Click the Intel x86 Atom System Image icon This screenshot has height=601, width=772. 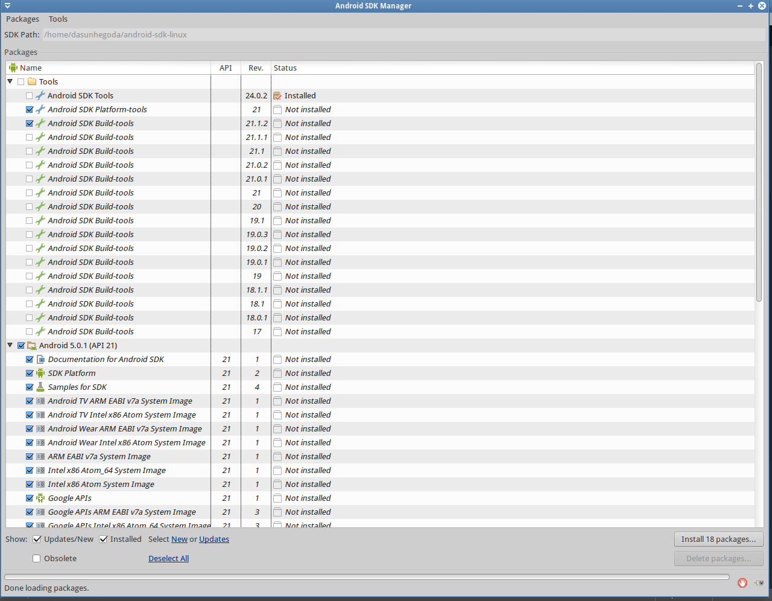pyautogui.click(x=40, y=484)
